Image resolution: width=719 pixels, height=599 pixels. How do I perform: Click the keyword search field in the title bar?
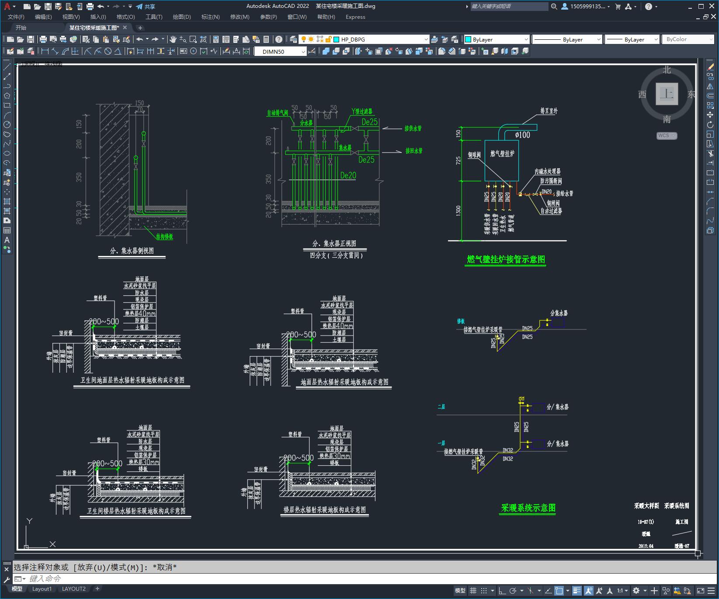(x=509, y=6)
